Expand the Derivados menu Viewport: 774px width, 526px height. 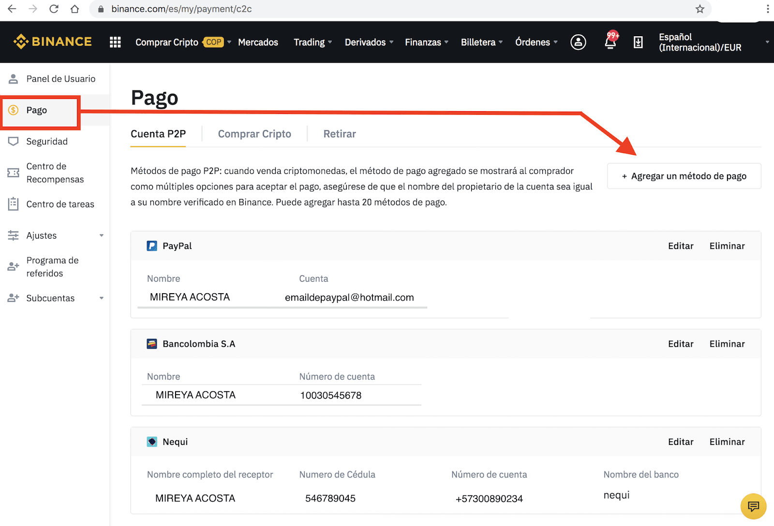coord(369,42)
